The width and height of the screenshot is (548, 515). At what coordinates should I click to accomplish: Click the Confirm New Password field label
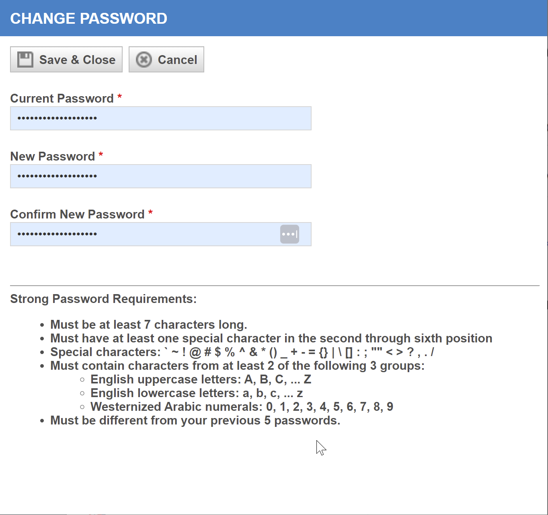click(77, 214)
